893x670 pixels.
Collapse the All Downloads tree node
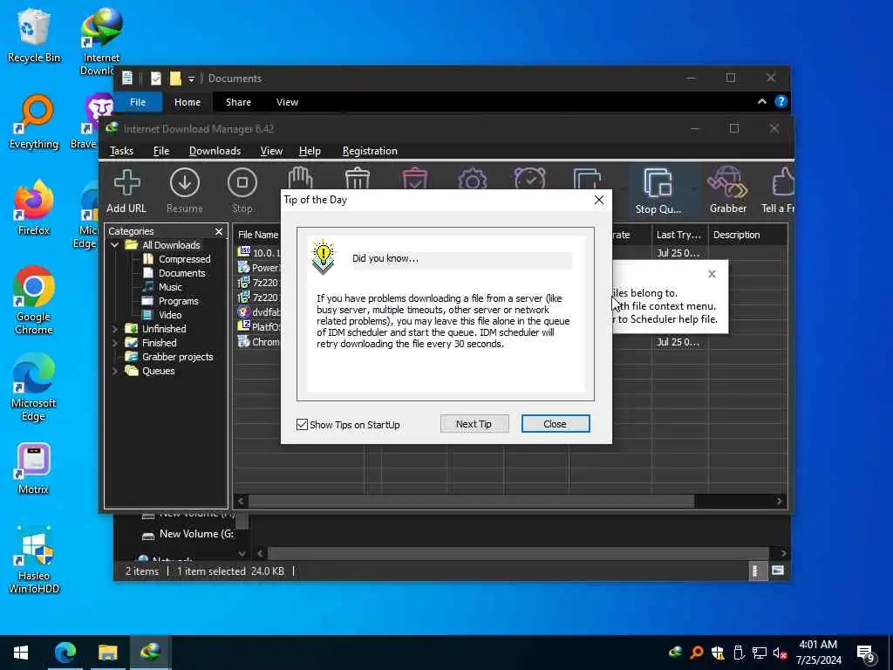pyautogui.click(x=115, y=245)
